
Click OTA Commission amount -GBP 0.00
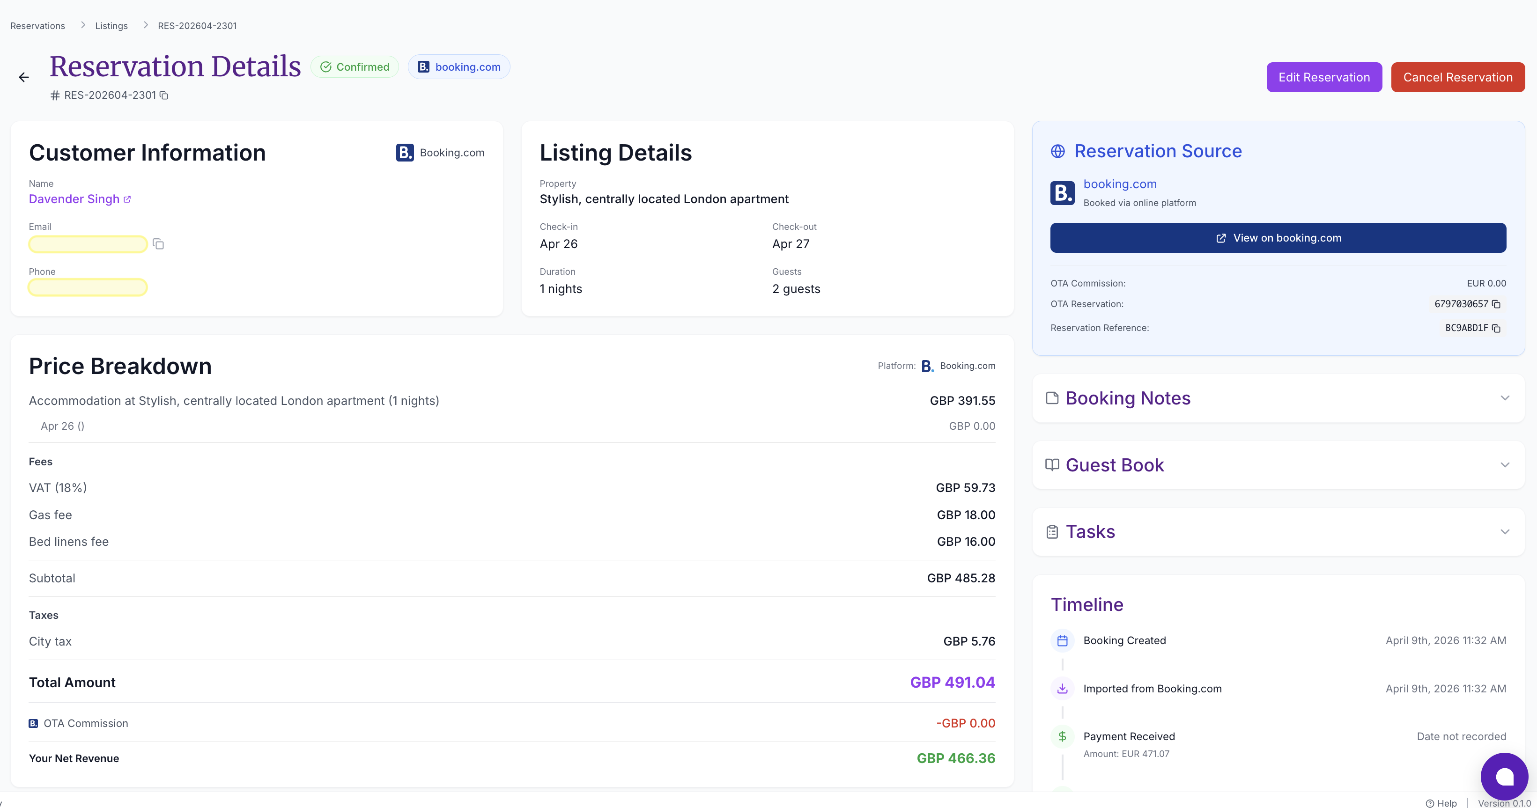(965, 723)
